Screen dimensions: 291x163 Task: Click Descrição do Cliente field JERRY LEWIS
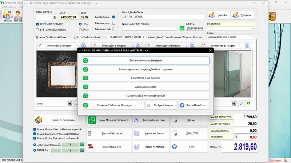click(x=163, y=17)
